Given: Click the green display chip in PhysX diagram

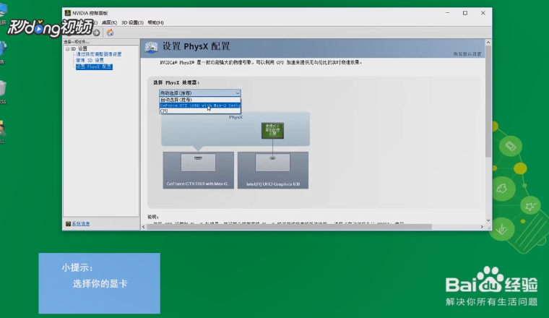Looking at the screenshot, I should point(272,131).
